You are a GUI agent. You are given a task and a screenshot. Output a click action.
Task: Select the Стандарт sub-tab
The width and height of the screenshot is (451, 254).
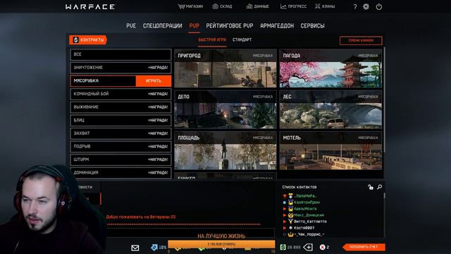[x=242, y=40]
